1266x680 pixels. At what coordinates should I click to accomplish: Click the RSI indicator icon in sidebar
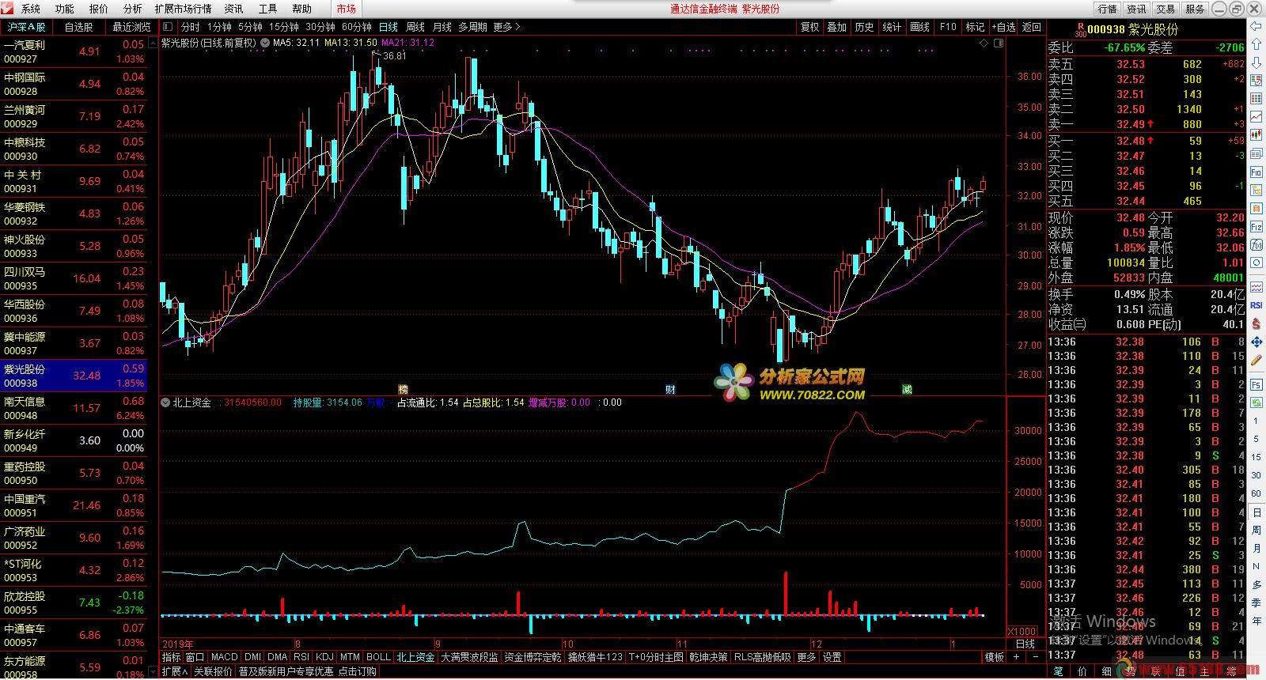(1257, 305)
